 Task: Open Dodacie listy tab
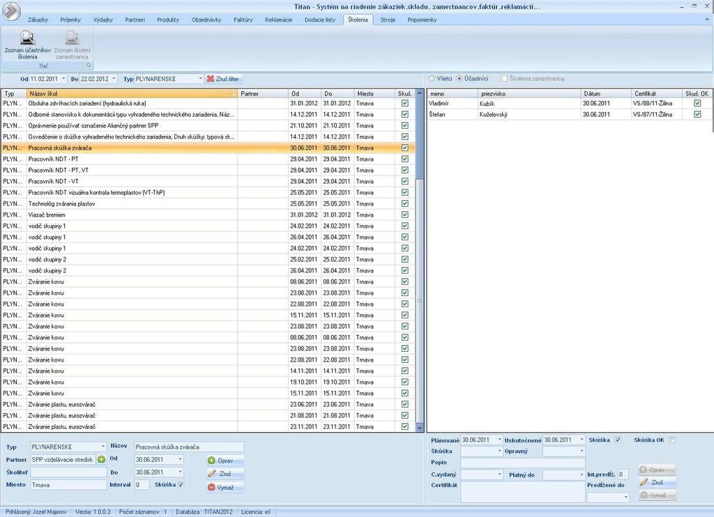coord(320,20)
